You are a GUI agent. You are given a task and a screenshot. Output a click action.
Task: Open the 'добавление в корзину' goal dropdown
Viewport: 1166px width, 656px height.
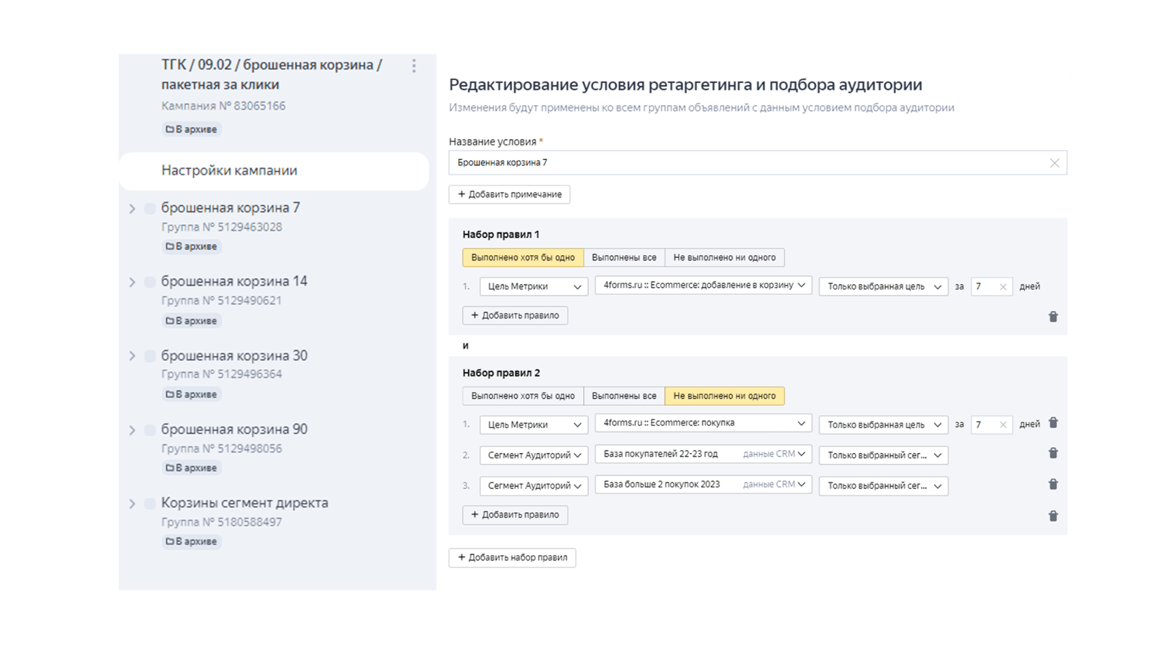click(x=703, y=285)
